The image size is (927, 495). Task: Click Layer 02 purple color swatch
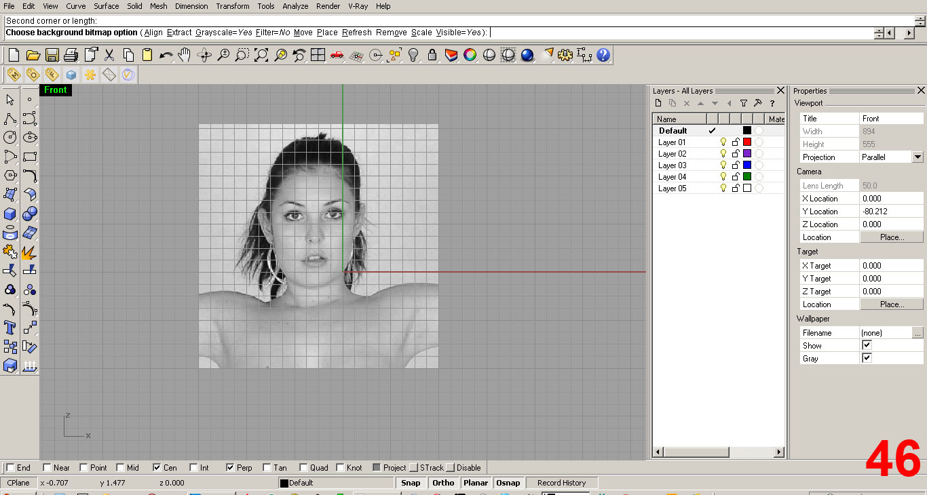point(747,154)
